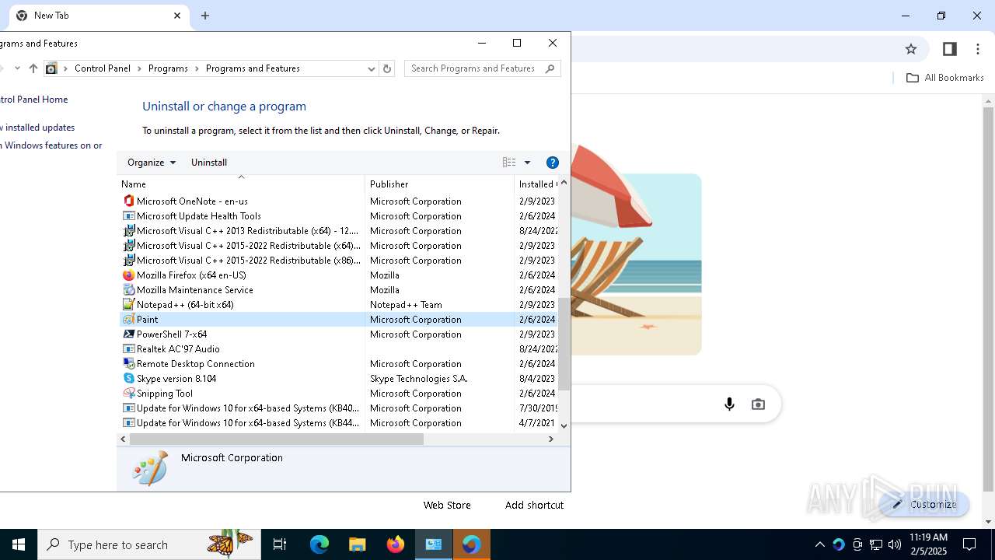The height and width of the screenshot is (560, 995).
Task: Show hidden system tray icons
Action: [x=820, y=544]
